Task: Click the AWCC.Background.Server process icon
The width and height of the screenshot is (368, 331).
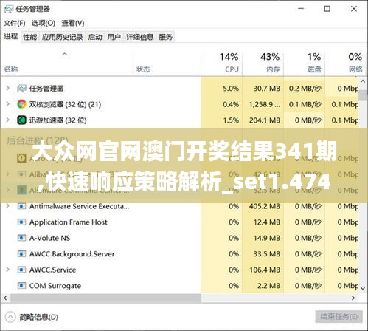Action: click(x=21, y=254)
